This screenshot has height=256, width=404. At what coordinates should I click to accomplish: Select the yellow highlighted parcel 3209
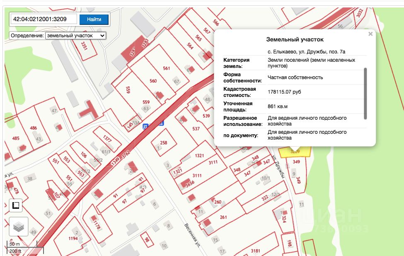[x=295, y=152]
